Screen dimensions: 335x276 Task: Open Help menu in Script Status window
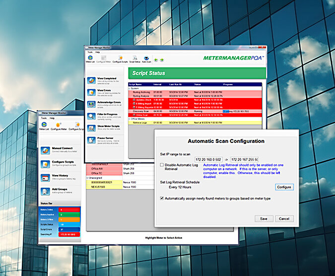[97, 52]
